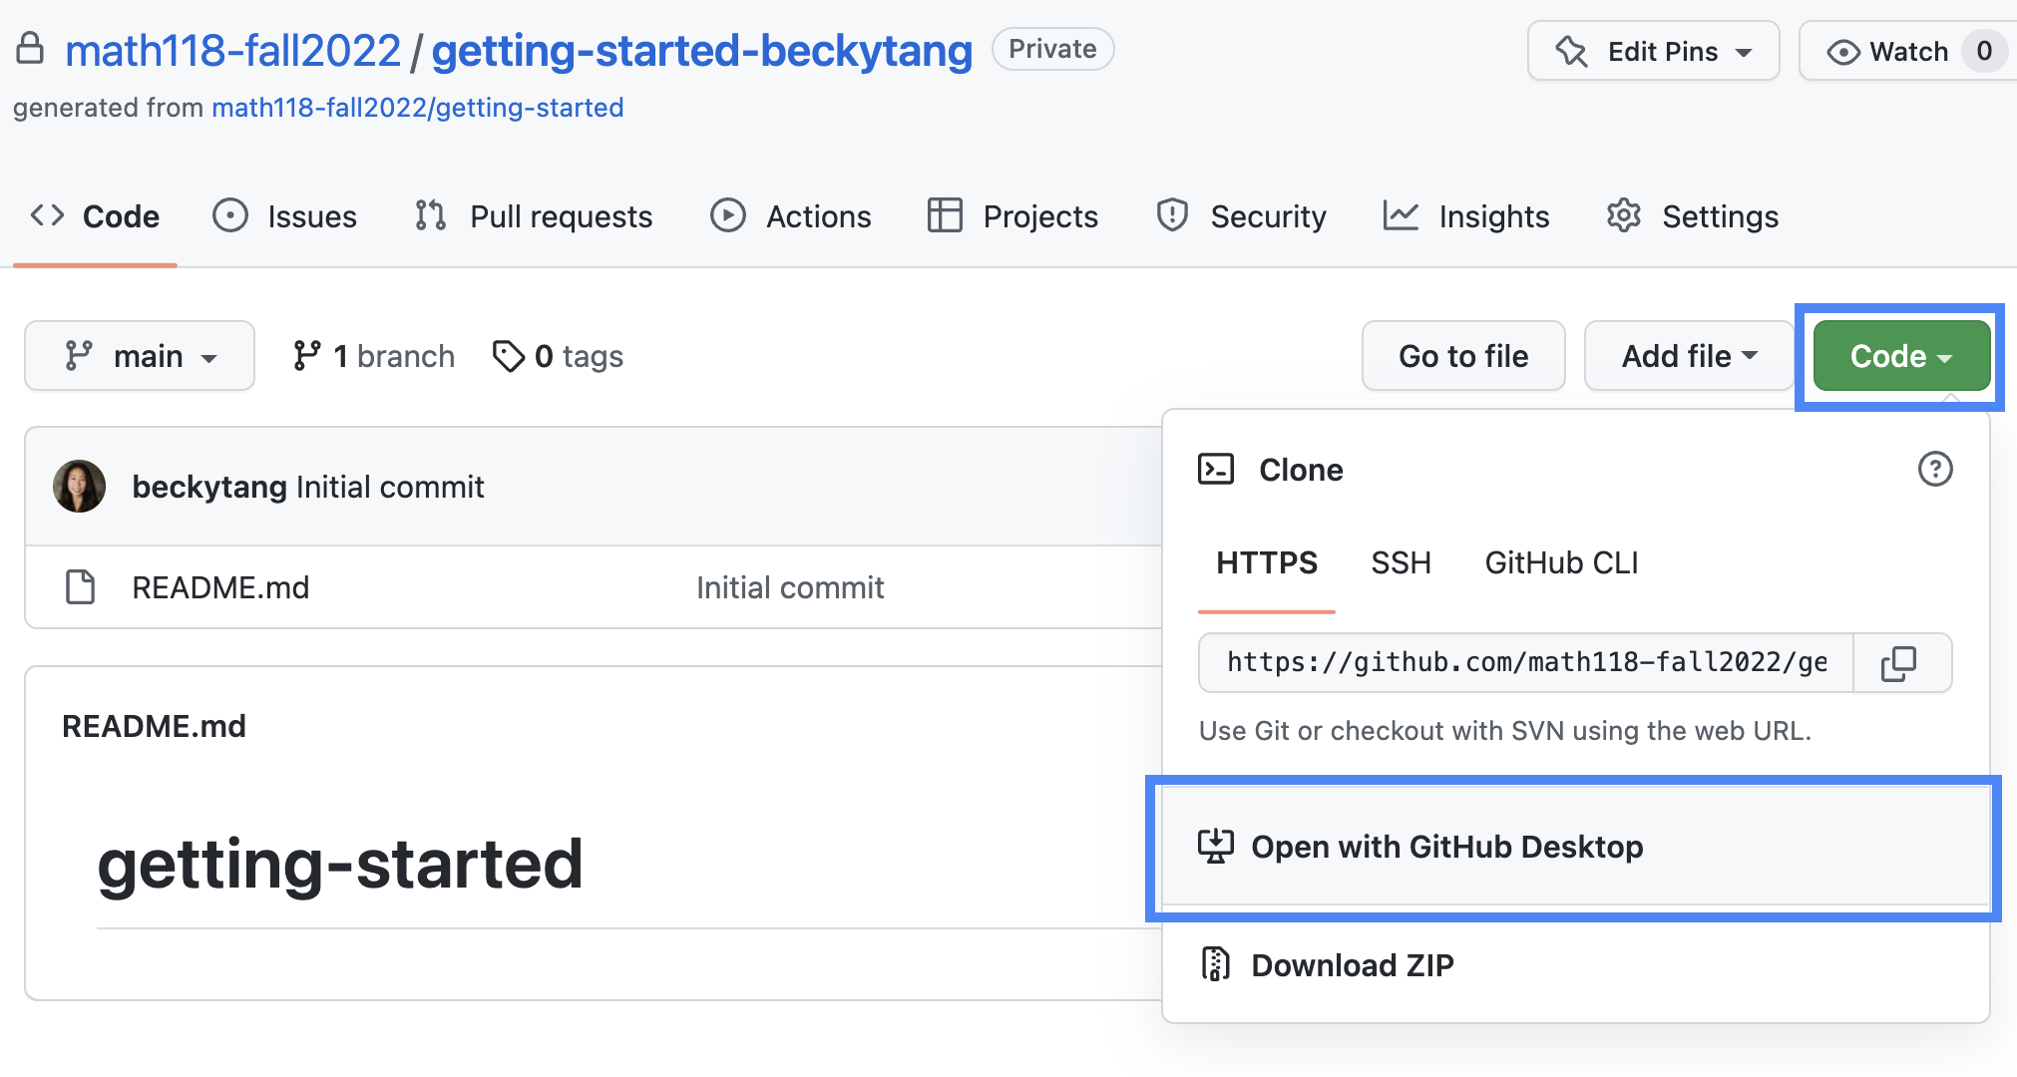Screen dimensions: 2017x1077
Task: Switch to the GitHub CLI clone tab
Action: coord(1561,563)
